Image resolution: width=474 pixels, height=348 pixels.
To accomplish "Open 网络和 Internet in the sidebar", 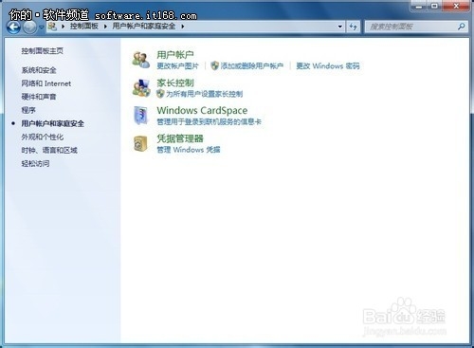I will click(x=46, y=83).
